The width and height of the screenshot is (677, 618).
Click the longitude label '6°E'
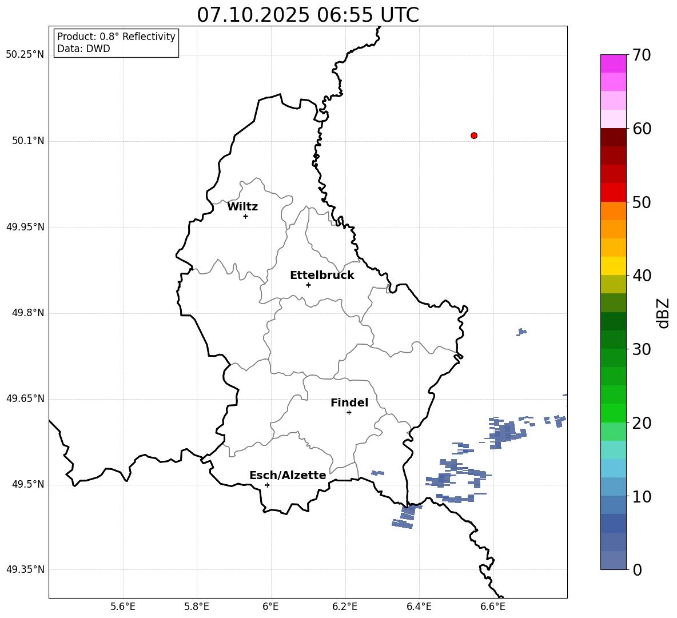point(270,607)
